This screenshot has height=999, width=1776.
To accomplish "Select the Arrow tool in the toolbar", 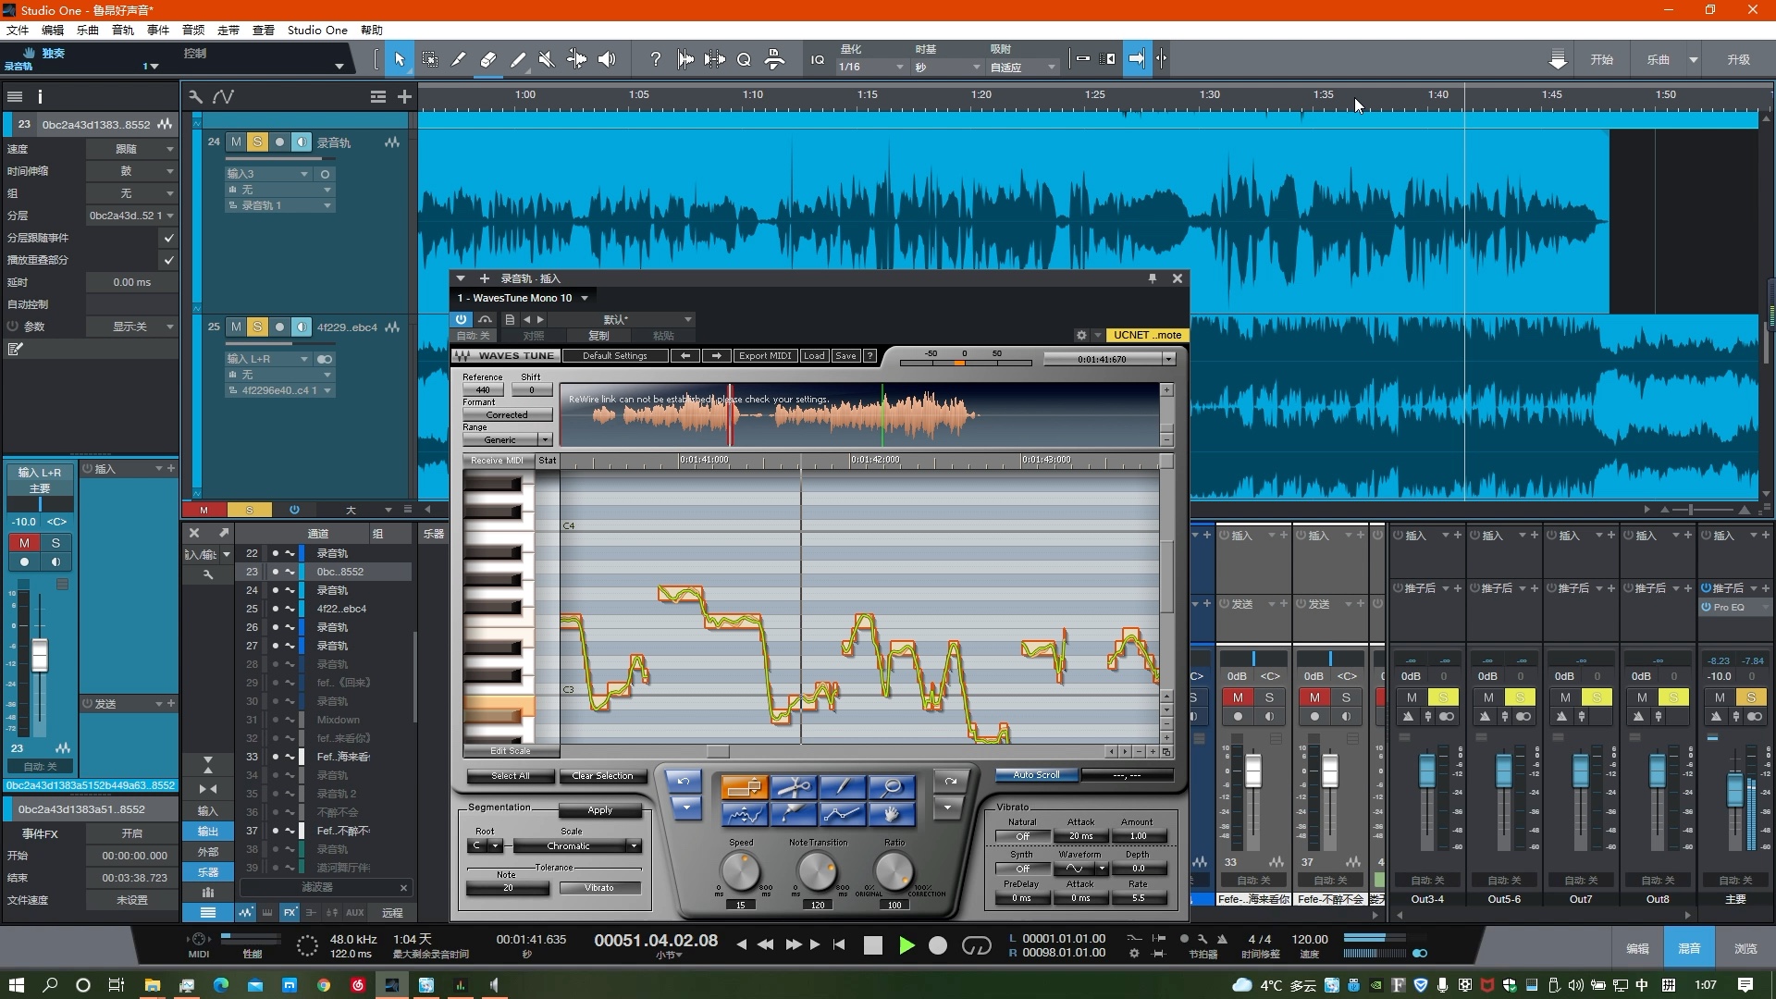I will coord(400,59).
